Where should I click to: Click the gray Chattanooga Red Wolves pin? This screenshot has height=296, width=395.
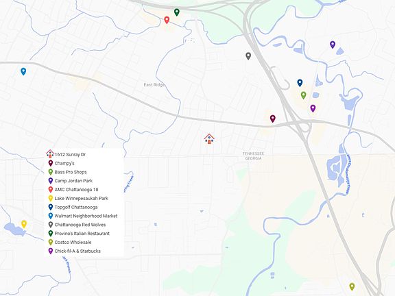[x=248, y=56]
